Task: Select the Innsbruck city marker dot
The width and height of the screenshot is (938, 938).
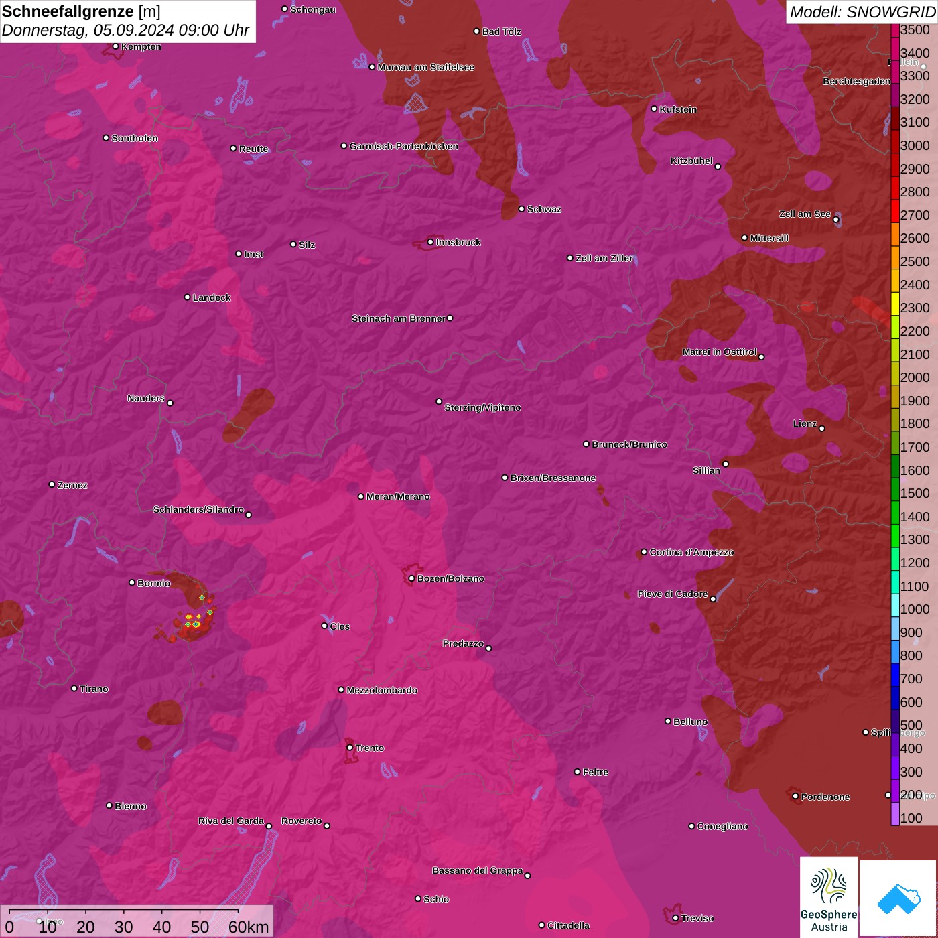Action: pyautogui.click(x=431, y=242)
